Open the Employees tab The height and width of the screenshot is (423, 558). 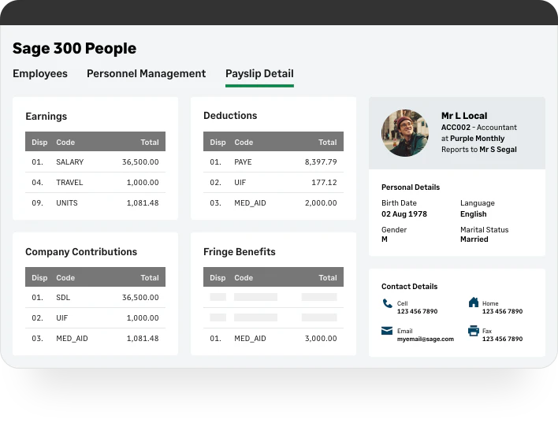40,73
